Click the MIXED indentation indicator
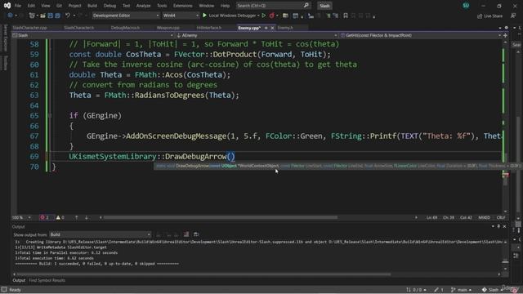523x294 pixels. 485,217
